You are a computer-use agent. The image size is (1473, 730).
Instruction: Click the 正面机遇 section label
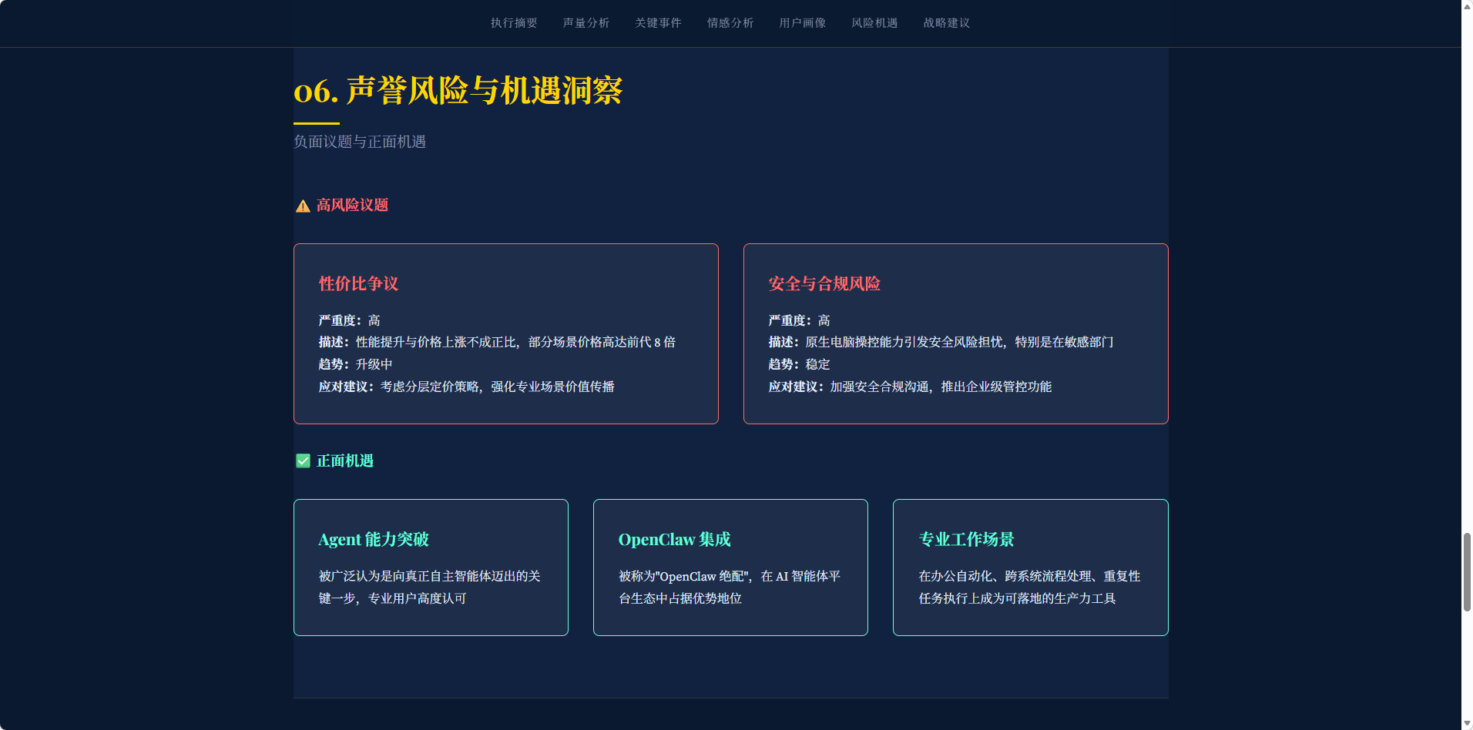[344, 460]
